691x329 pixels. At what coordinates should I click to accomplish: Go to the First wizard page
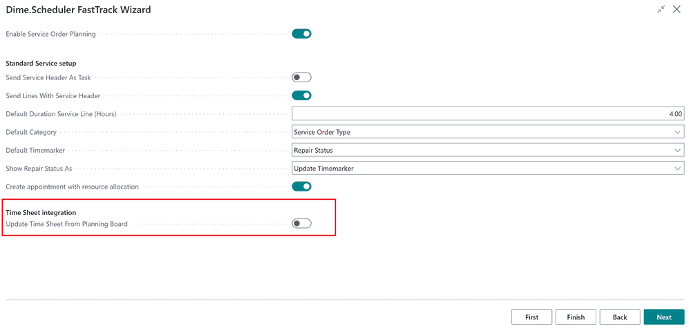531,317
